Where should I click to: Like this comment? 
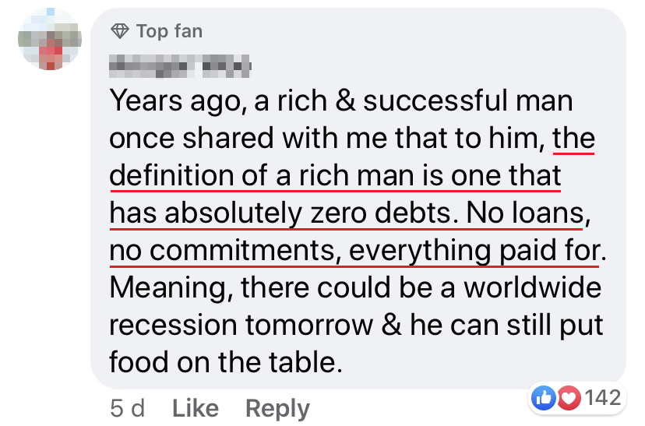tap(194, 408)
